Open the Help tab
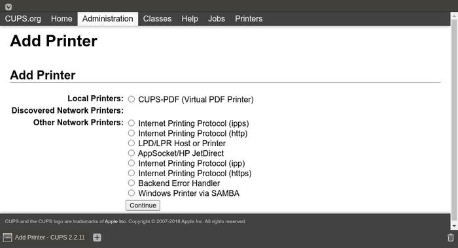 pos(190,19)
